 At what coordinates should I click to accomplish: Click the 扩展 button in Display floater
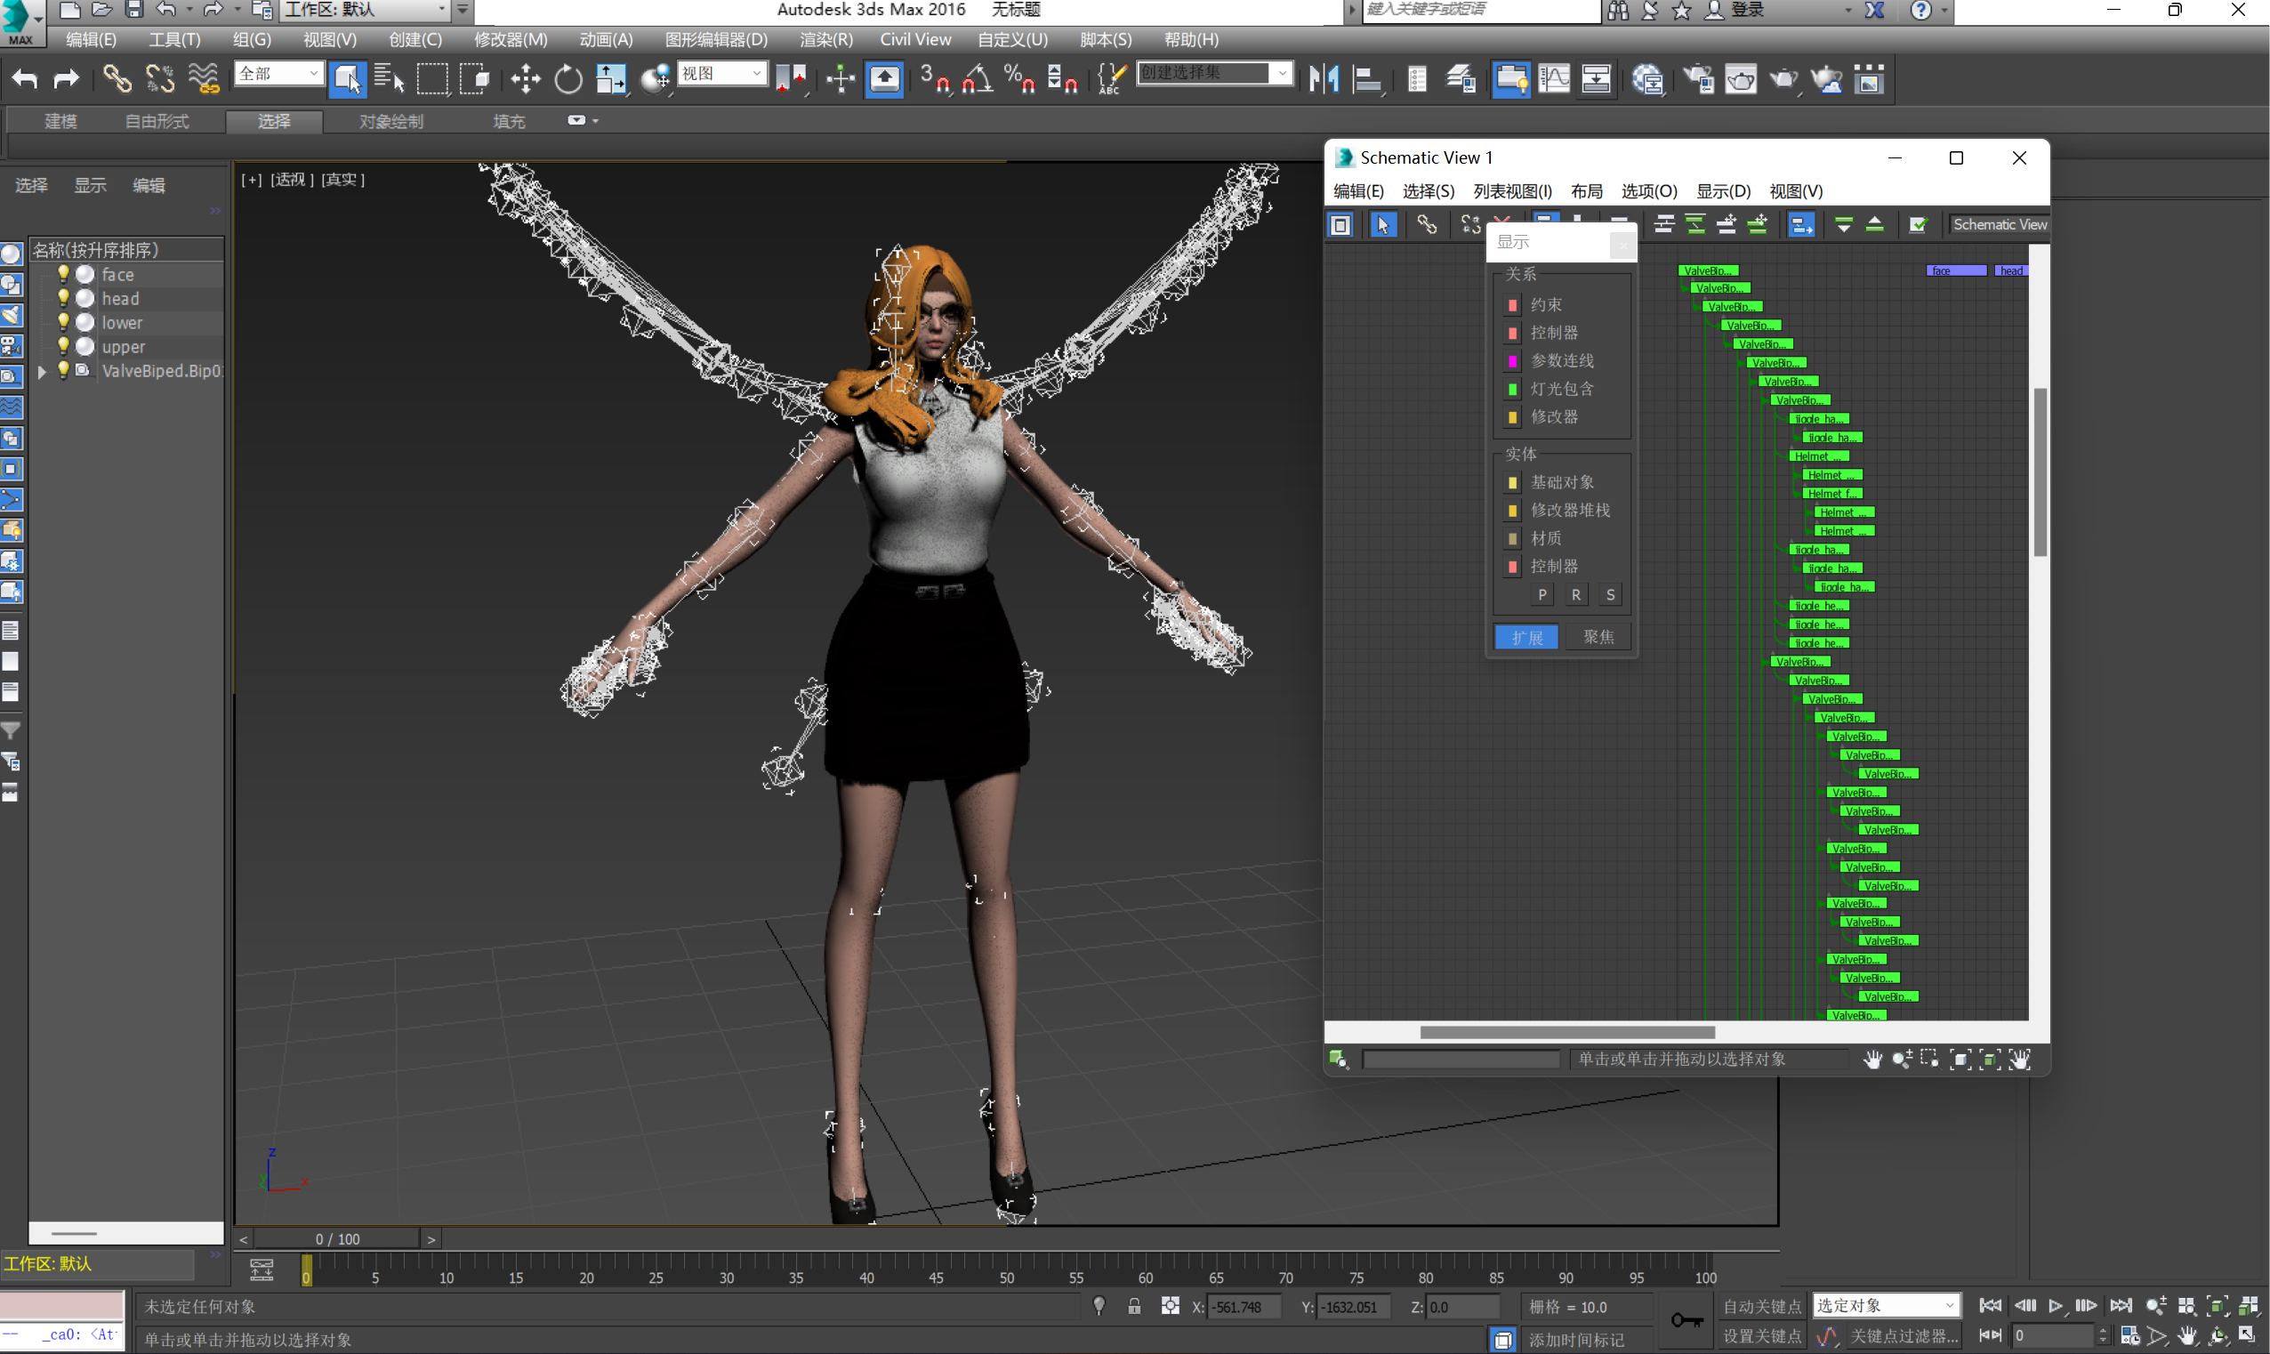[x=1526, y=637]
